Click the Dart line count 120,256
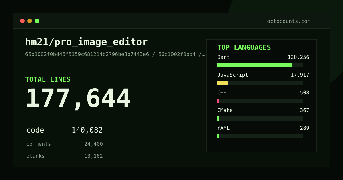Image resolution: width=343 pixels, height=180 pixels. tap(298, 57)
